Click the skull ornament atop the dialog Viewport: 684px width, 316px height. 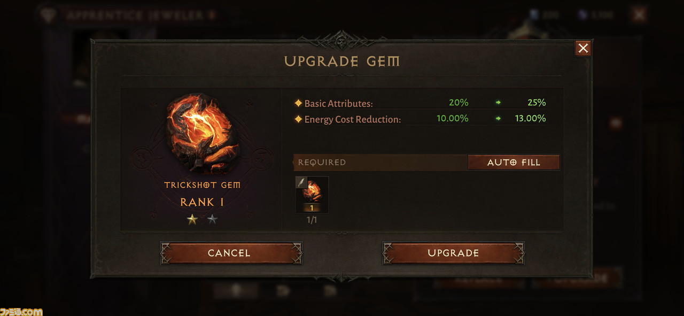(341, 40)
